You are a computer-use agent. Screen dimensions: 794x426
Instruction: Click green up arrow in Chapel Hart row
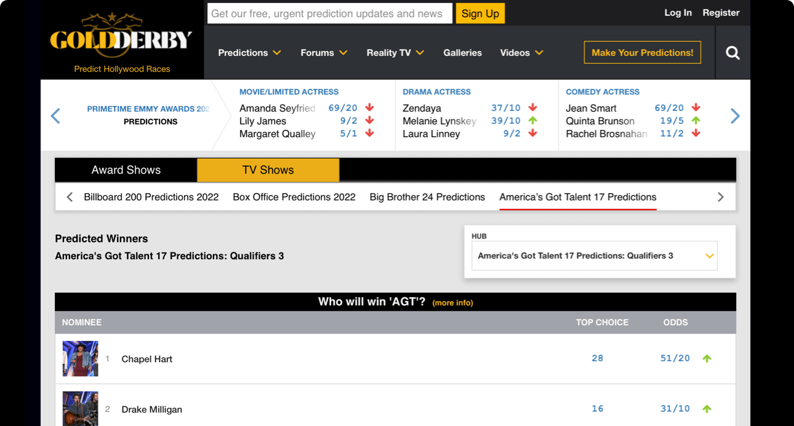[707, 358]
